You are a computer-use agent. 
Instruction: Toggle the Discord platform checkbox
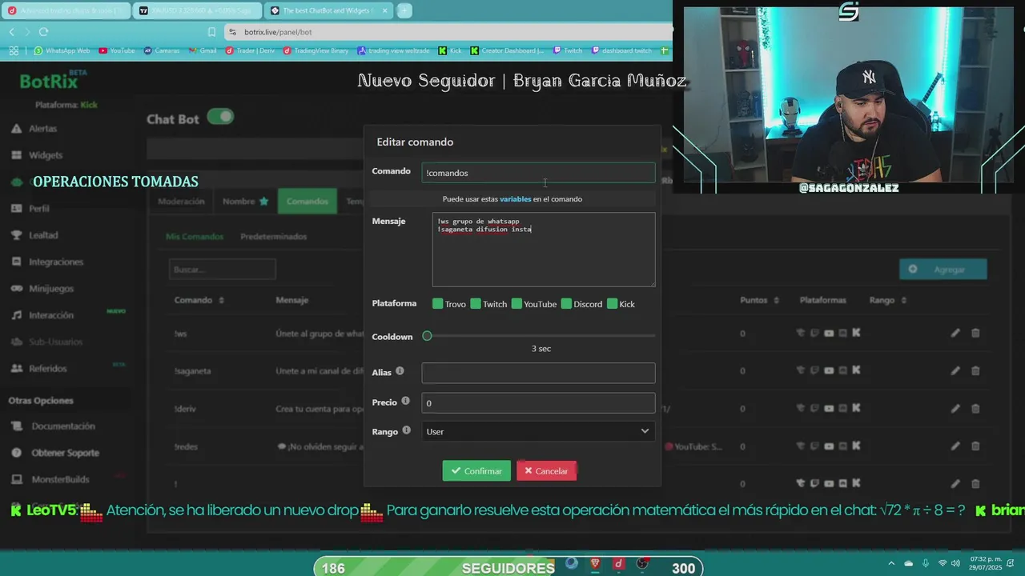pos(566,303)
